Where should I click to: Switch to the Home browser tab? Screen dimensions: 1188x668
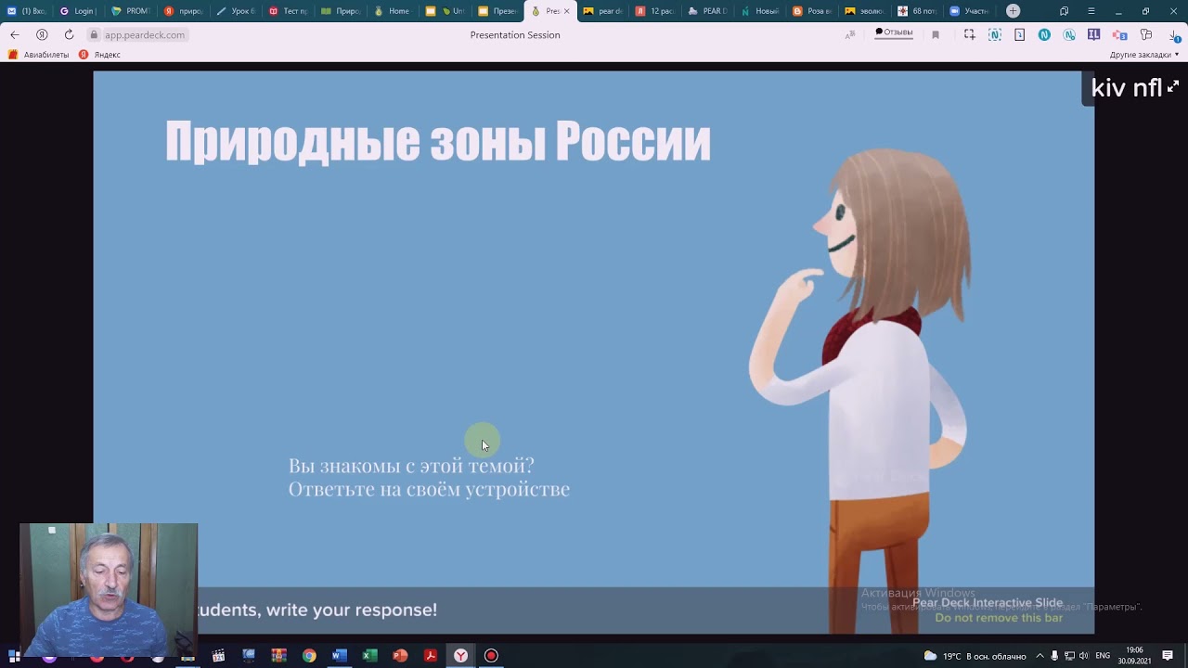tap(394, 11)
